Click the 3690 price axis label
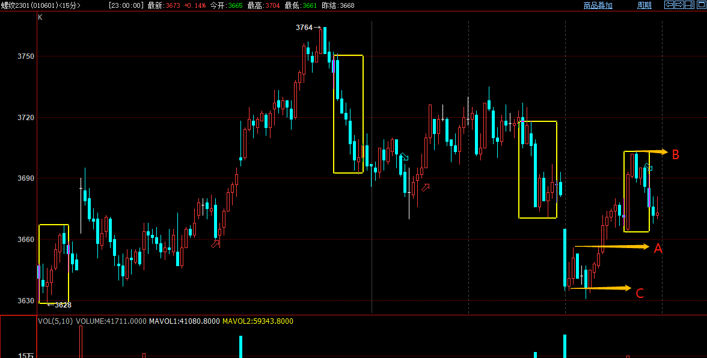707x358 pixels. 26,178
